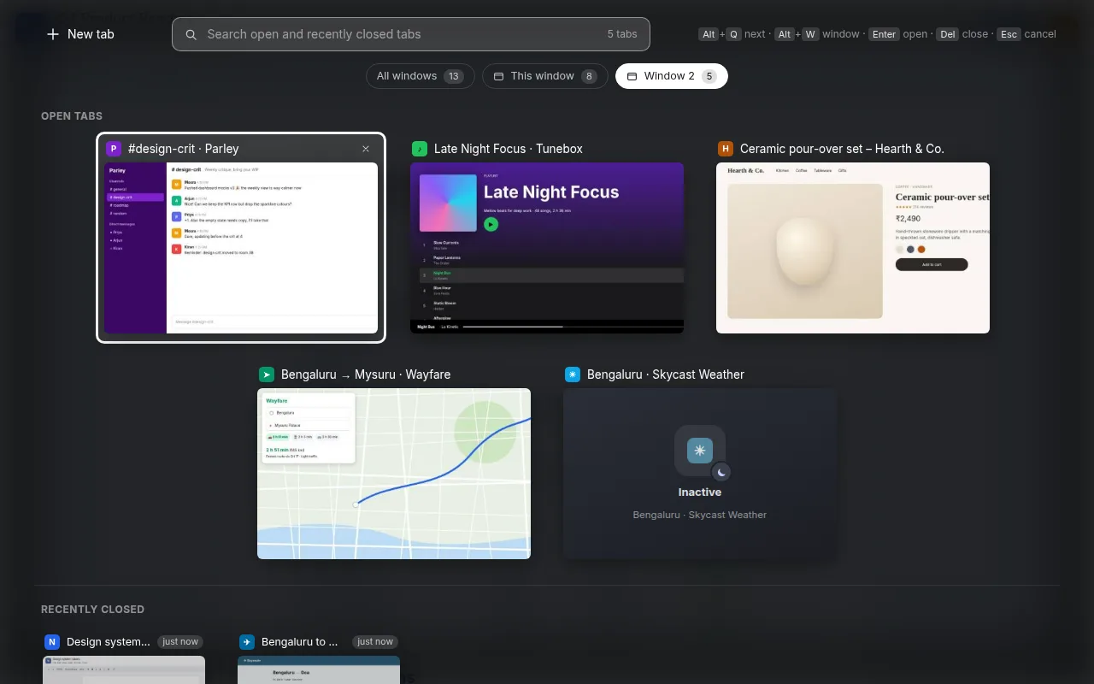Click the blue N favicon of the Design system tab
1094x684 pixels.
click(x=52, y=642)
